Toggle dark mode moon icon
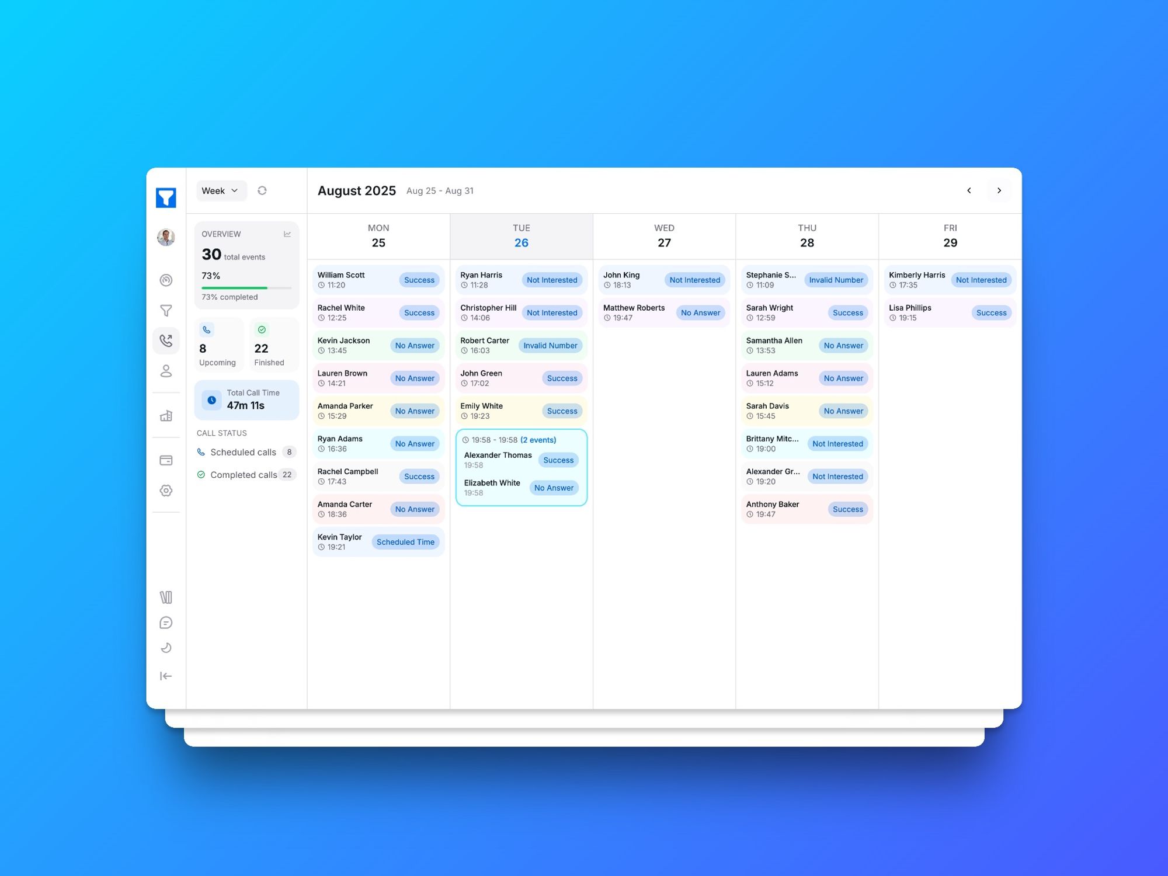This screenshot has height=876, width=1168. (166, 648)
